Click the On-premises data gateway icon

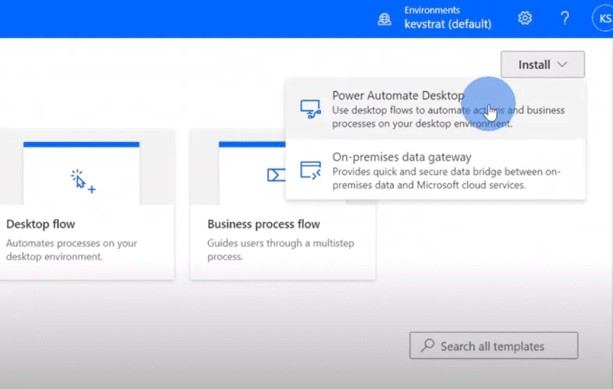310,170
